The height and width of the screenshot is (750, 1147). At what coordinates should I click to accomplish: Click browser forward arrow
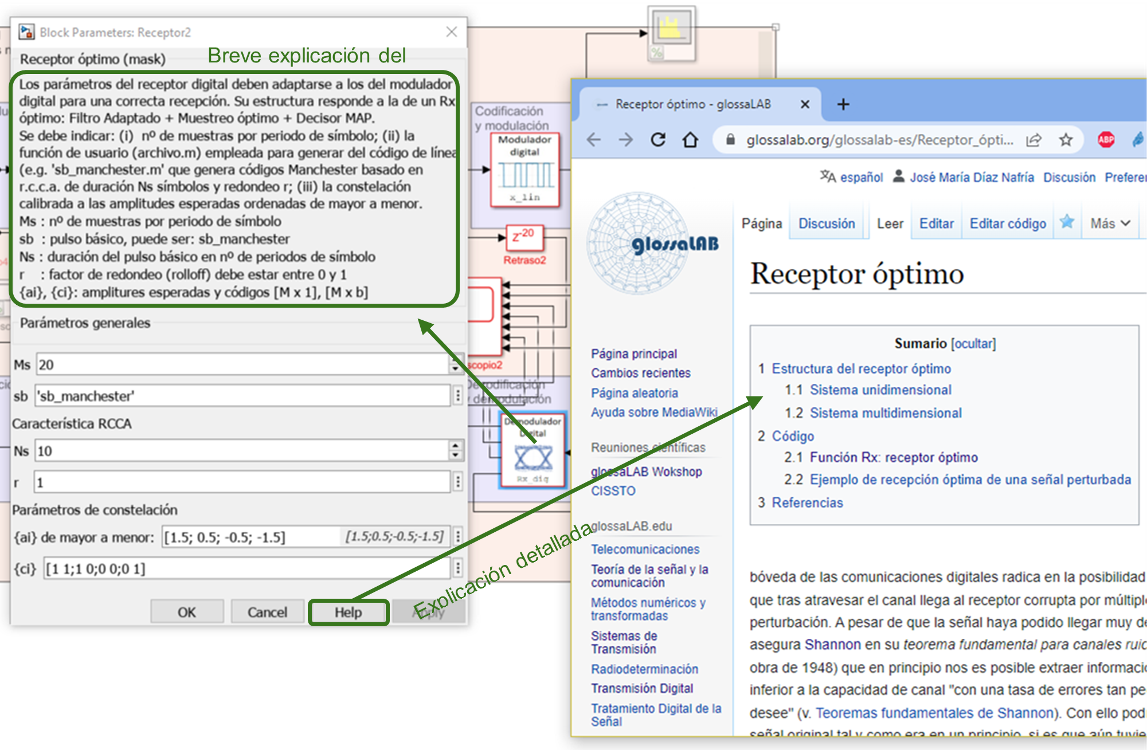tap(626, 140)
